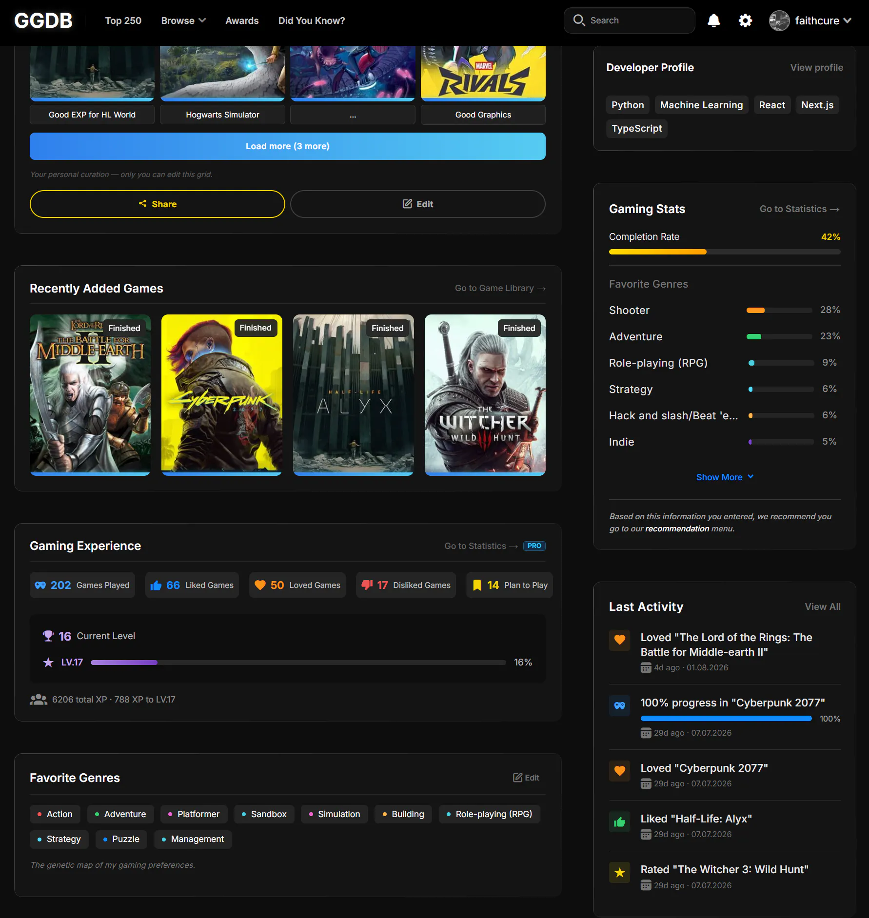Click gamepad icon of Cyberpunk 2077 progress activity
The image size is (869, 918).
click(x=619, y=705)
